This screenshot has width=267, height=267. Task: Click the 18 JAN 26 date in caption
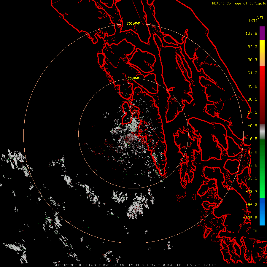188,265
